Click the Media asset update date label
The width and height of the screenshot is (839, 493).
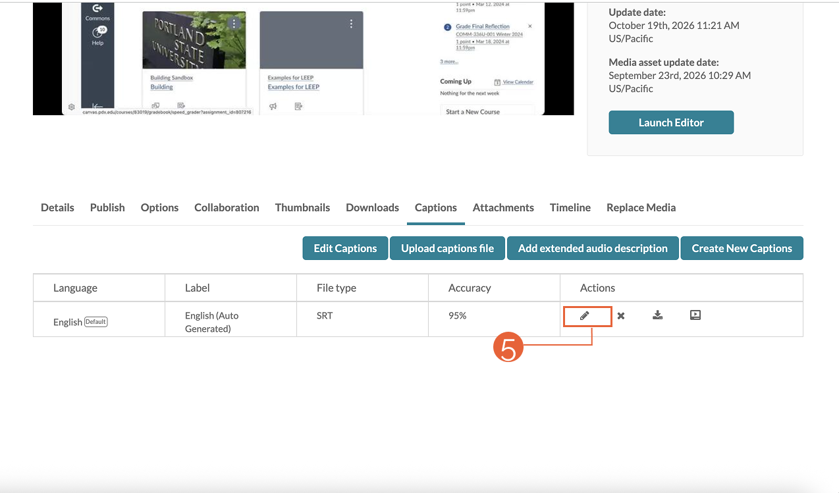(x=664, y=62)
